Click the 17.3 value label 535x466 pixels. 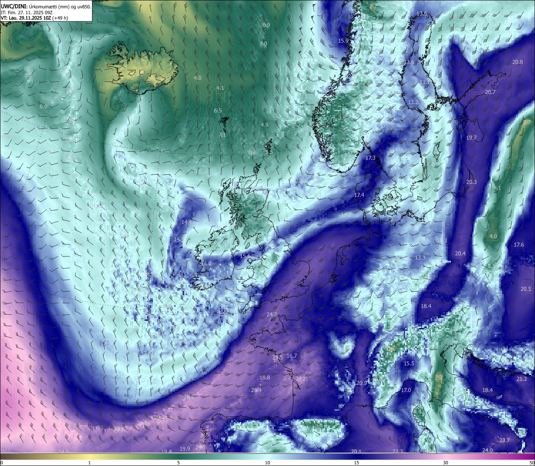point(370,158)
